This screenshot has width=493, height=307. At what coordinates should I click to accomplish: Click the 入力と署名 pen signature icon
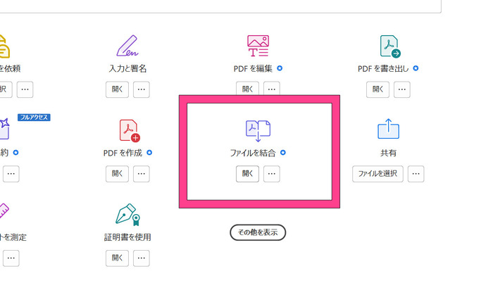point(127,46)
